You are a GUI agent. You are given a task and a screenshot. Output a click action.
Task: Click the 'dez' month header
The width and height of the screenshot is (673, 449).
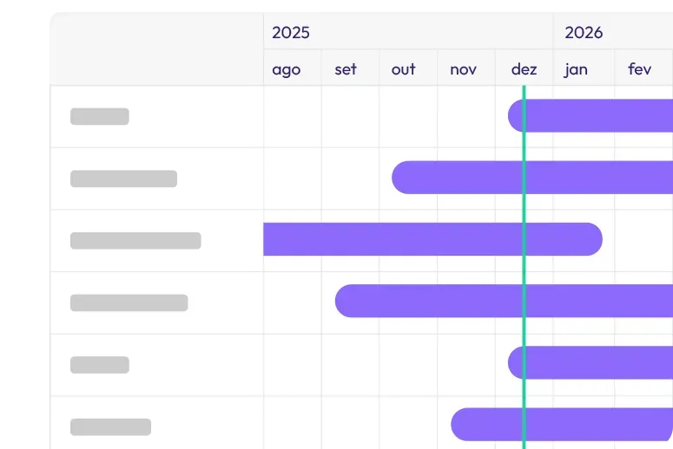click(524, 69)
